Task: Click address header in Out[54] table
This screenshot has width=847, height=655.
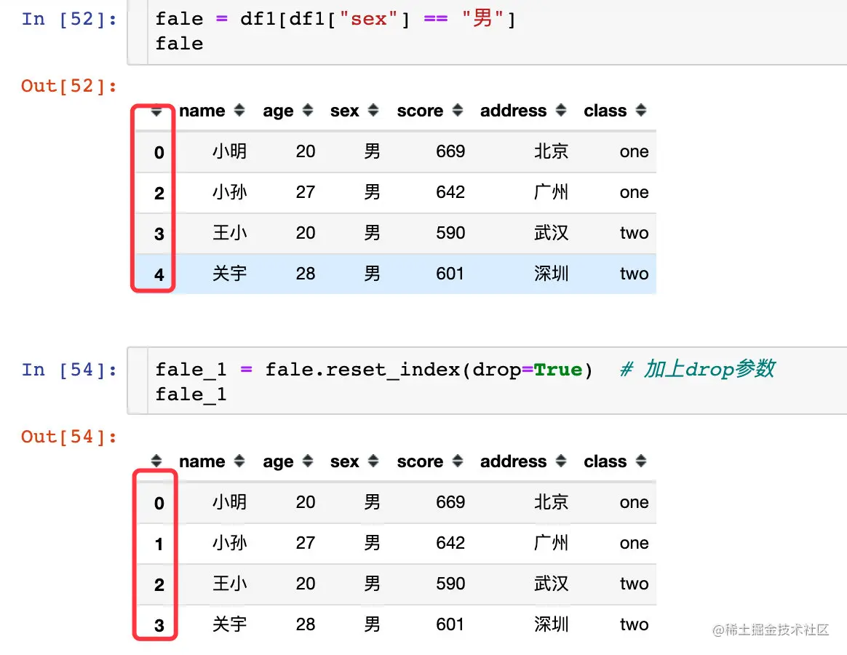Action: pos(513,461)
